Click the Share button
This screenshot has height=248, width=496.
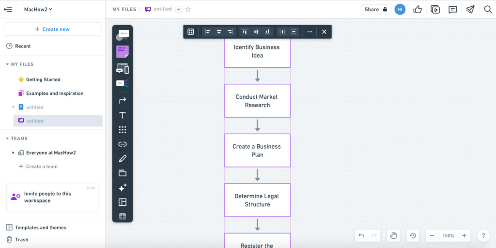tap(376, 10)
